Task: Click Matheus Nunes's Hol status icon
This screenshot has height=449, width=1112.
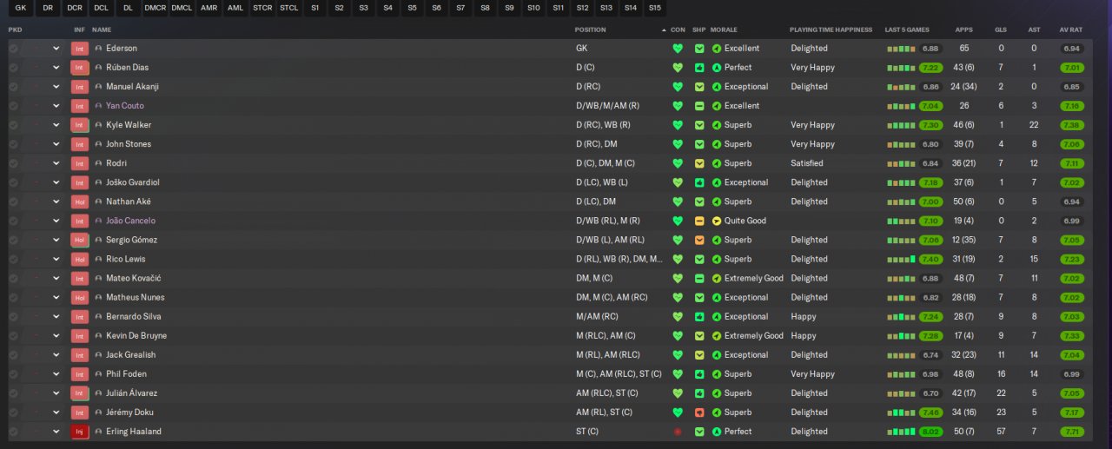Action: tap(80, 298)
